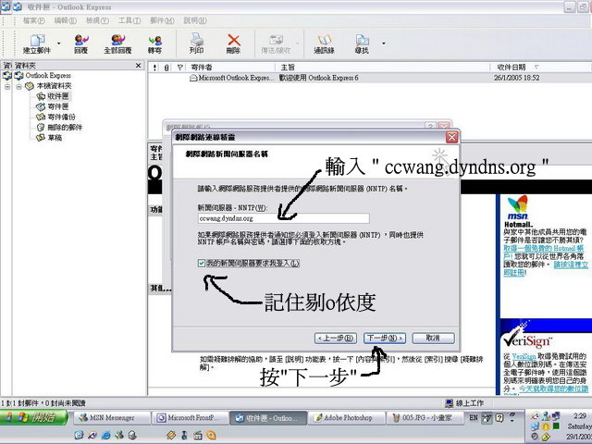Click the Next (下一步) wizard button
The width and height of the screenshot is (592, 444).
(x=381, y=338)
